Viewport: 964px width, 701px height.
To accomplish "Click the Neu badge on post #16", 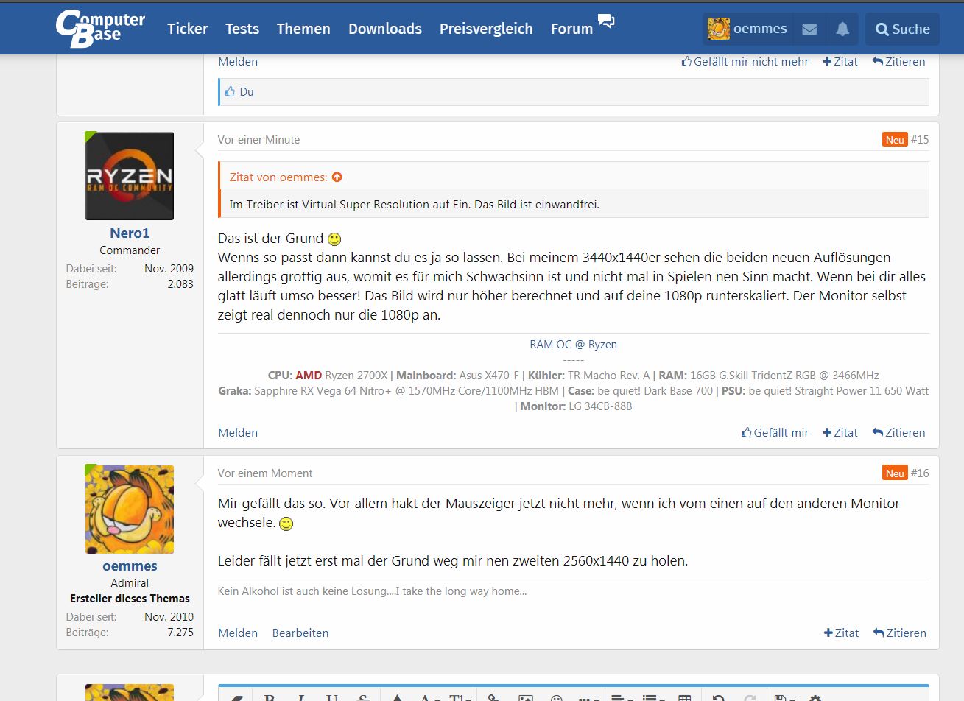I will coord(895,473).
